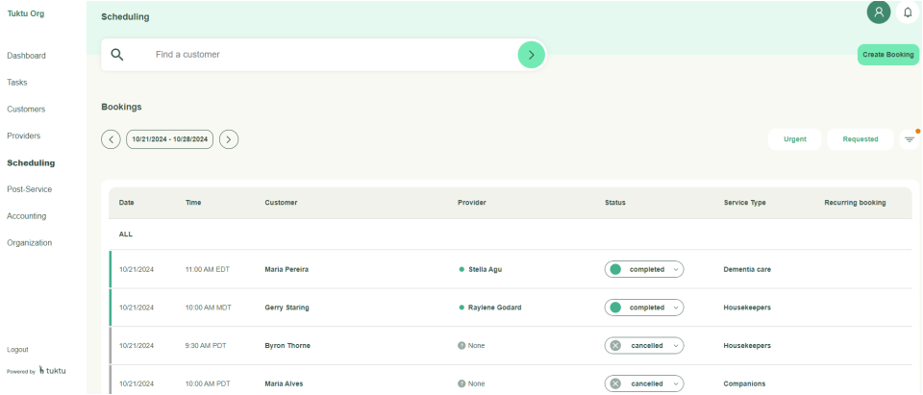Open the Dashboard page in sidebar

26,56
